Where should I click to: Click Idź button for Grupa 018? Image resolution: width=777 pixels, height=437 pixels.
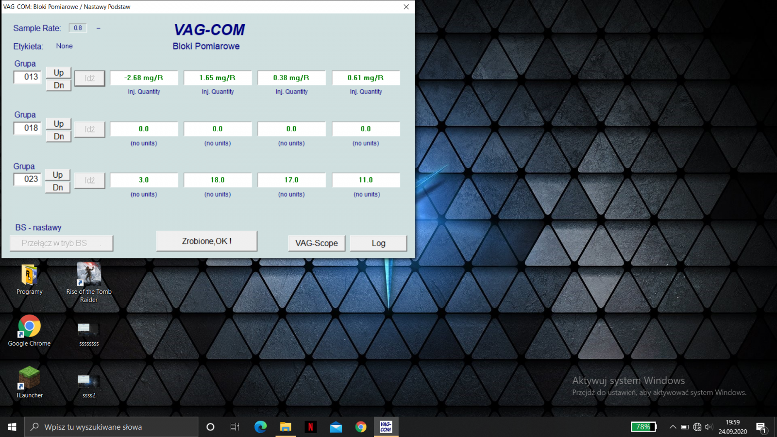coord(90,129)
